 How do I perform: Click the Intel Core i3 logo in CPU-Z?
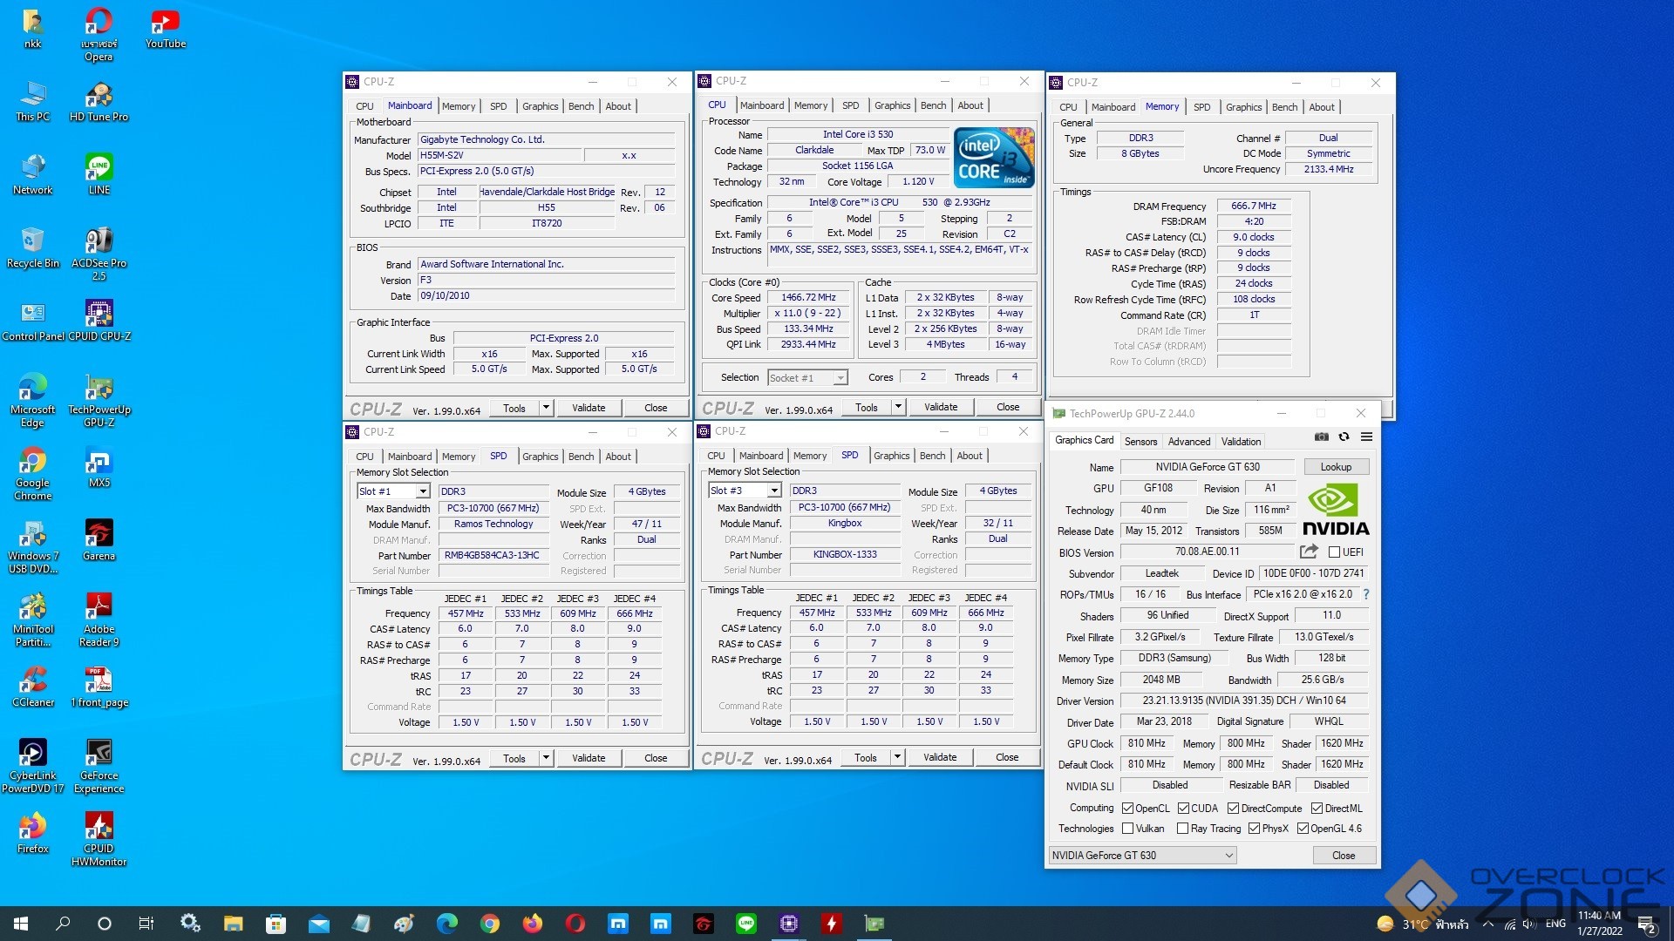coord(994,157)
